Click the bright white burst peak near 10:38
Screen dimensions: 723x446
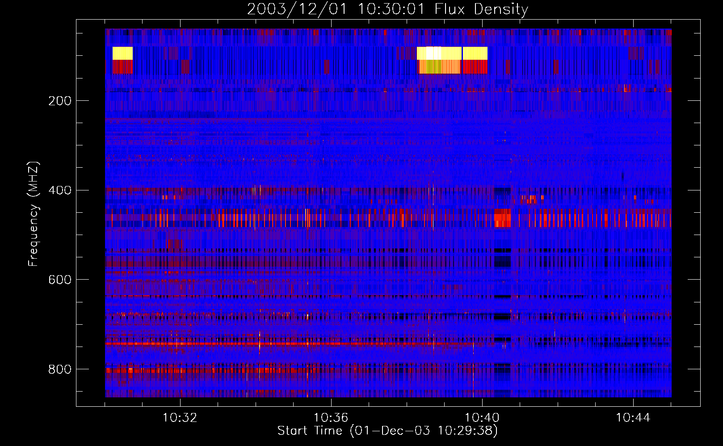(433, 53)
